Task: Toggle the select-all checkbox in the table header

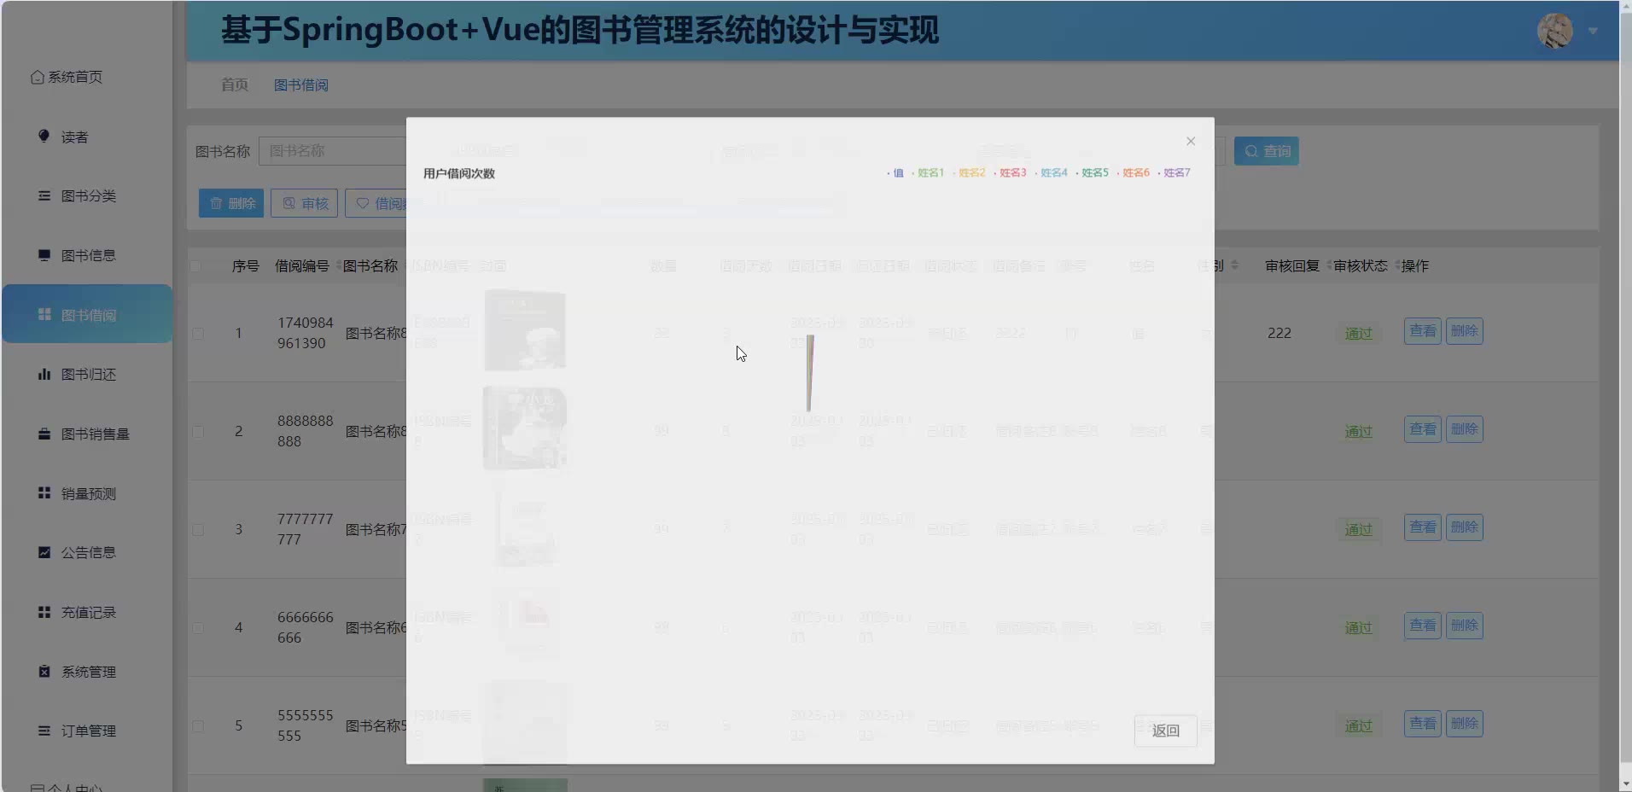Action: tap(195, 266)
